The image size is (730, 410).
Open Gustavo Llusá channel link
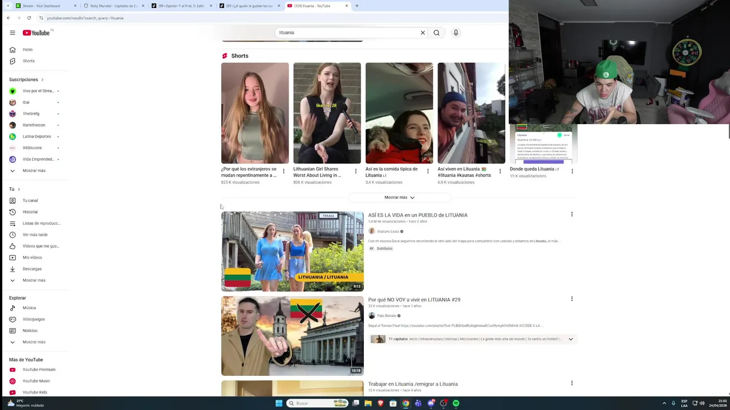(388, 231)
